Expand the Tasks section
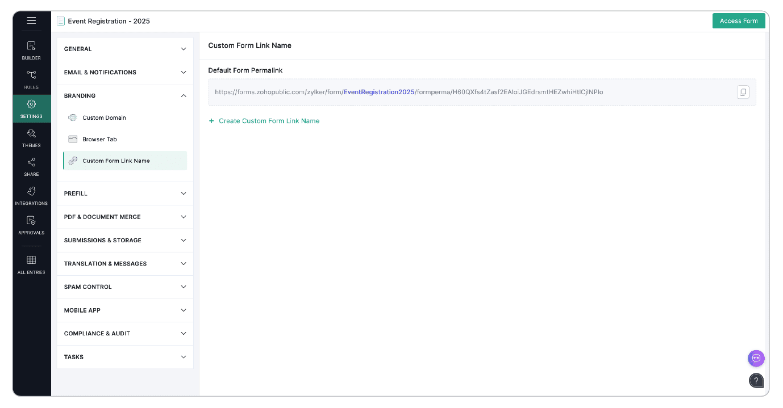Image resolution: width=783 pixels, height=408 pixels. point(125,357)
